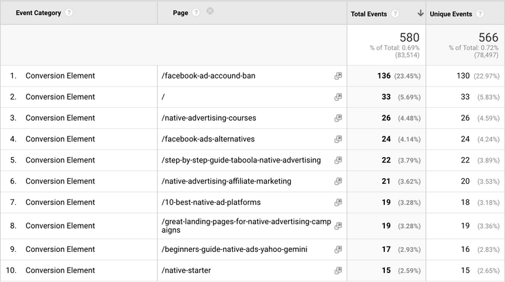Remove the Page dimension with X icon
This screenshot has height=282, width=505.
[210, 12]
